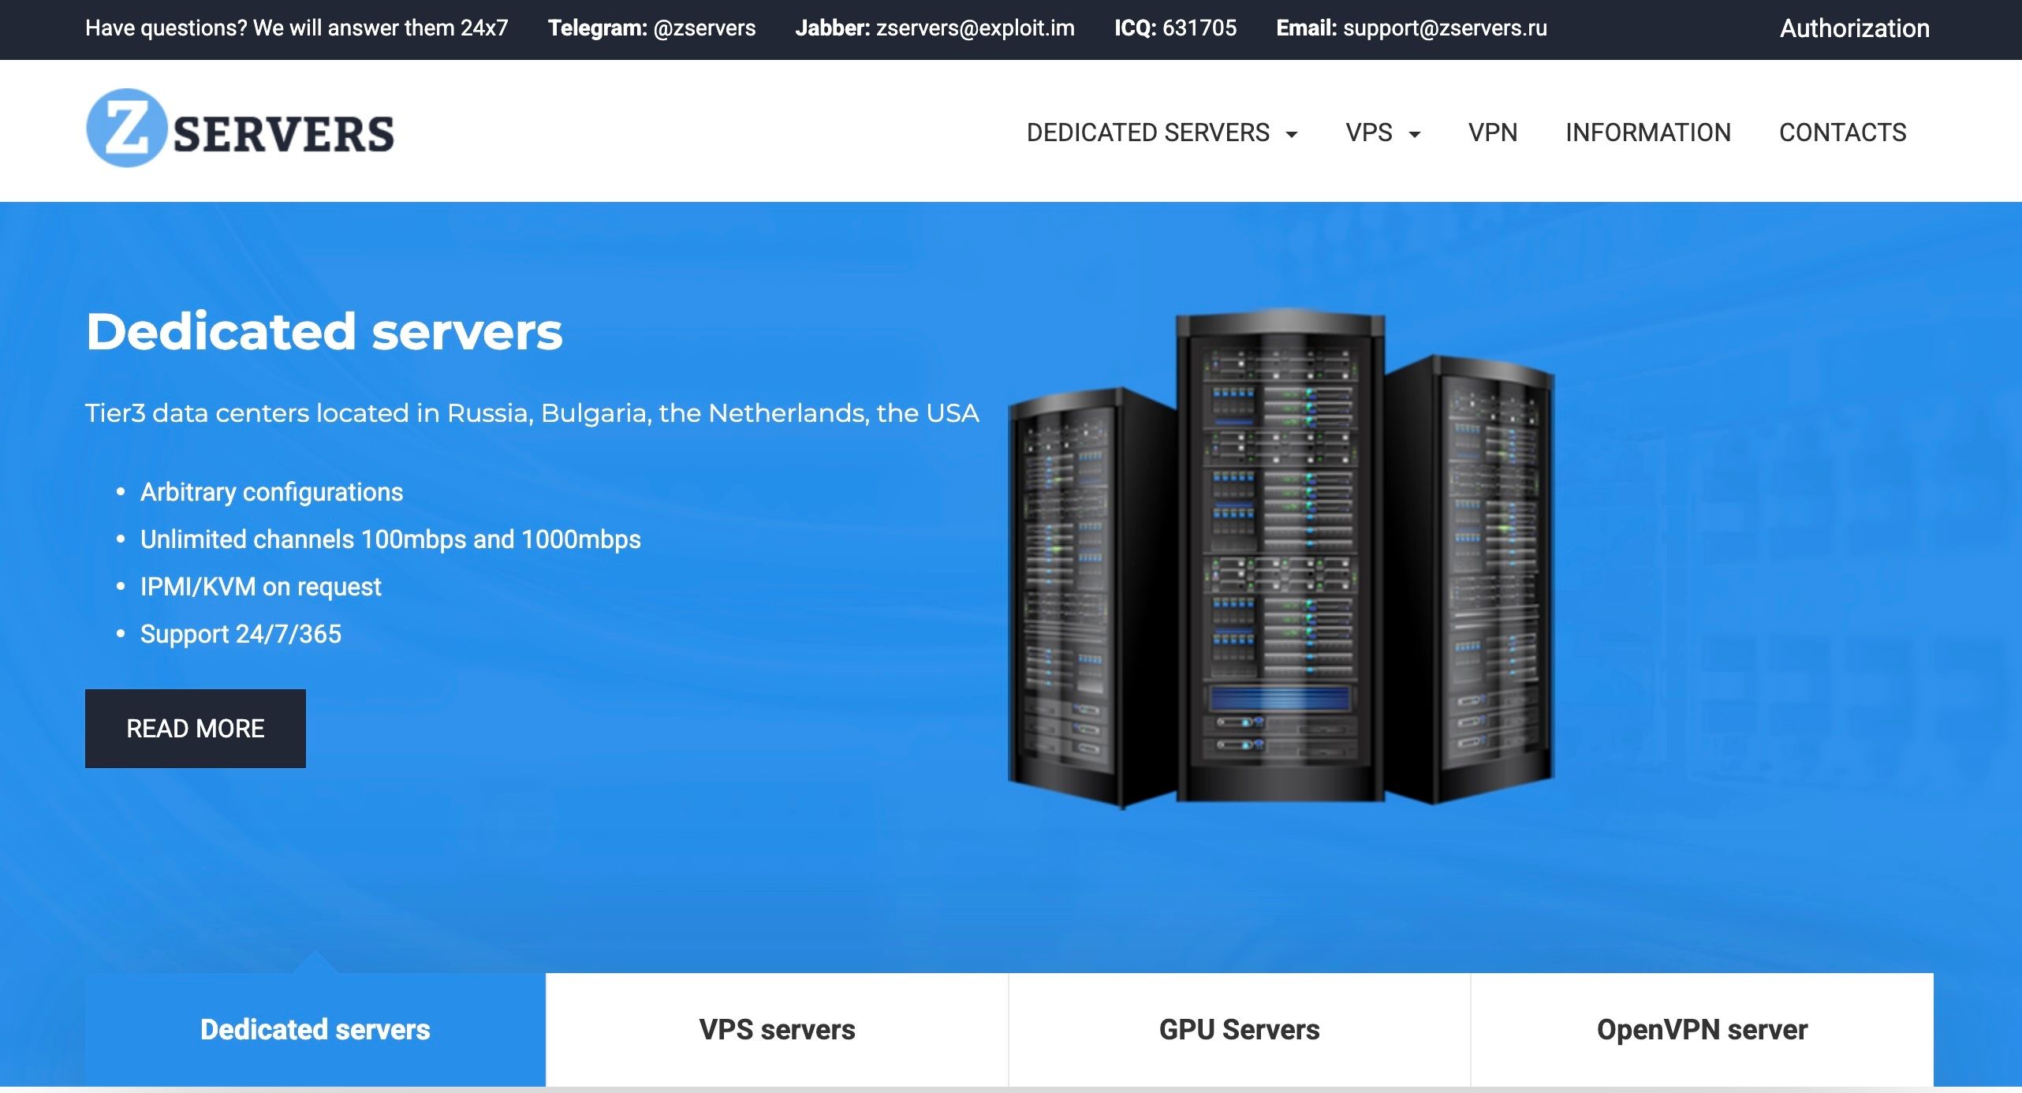2022x1093 pixels.
Task: Switch to the VPS servers tab
Action: click(x=777, y=1029)
